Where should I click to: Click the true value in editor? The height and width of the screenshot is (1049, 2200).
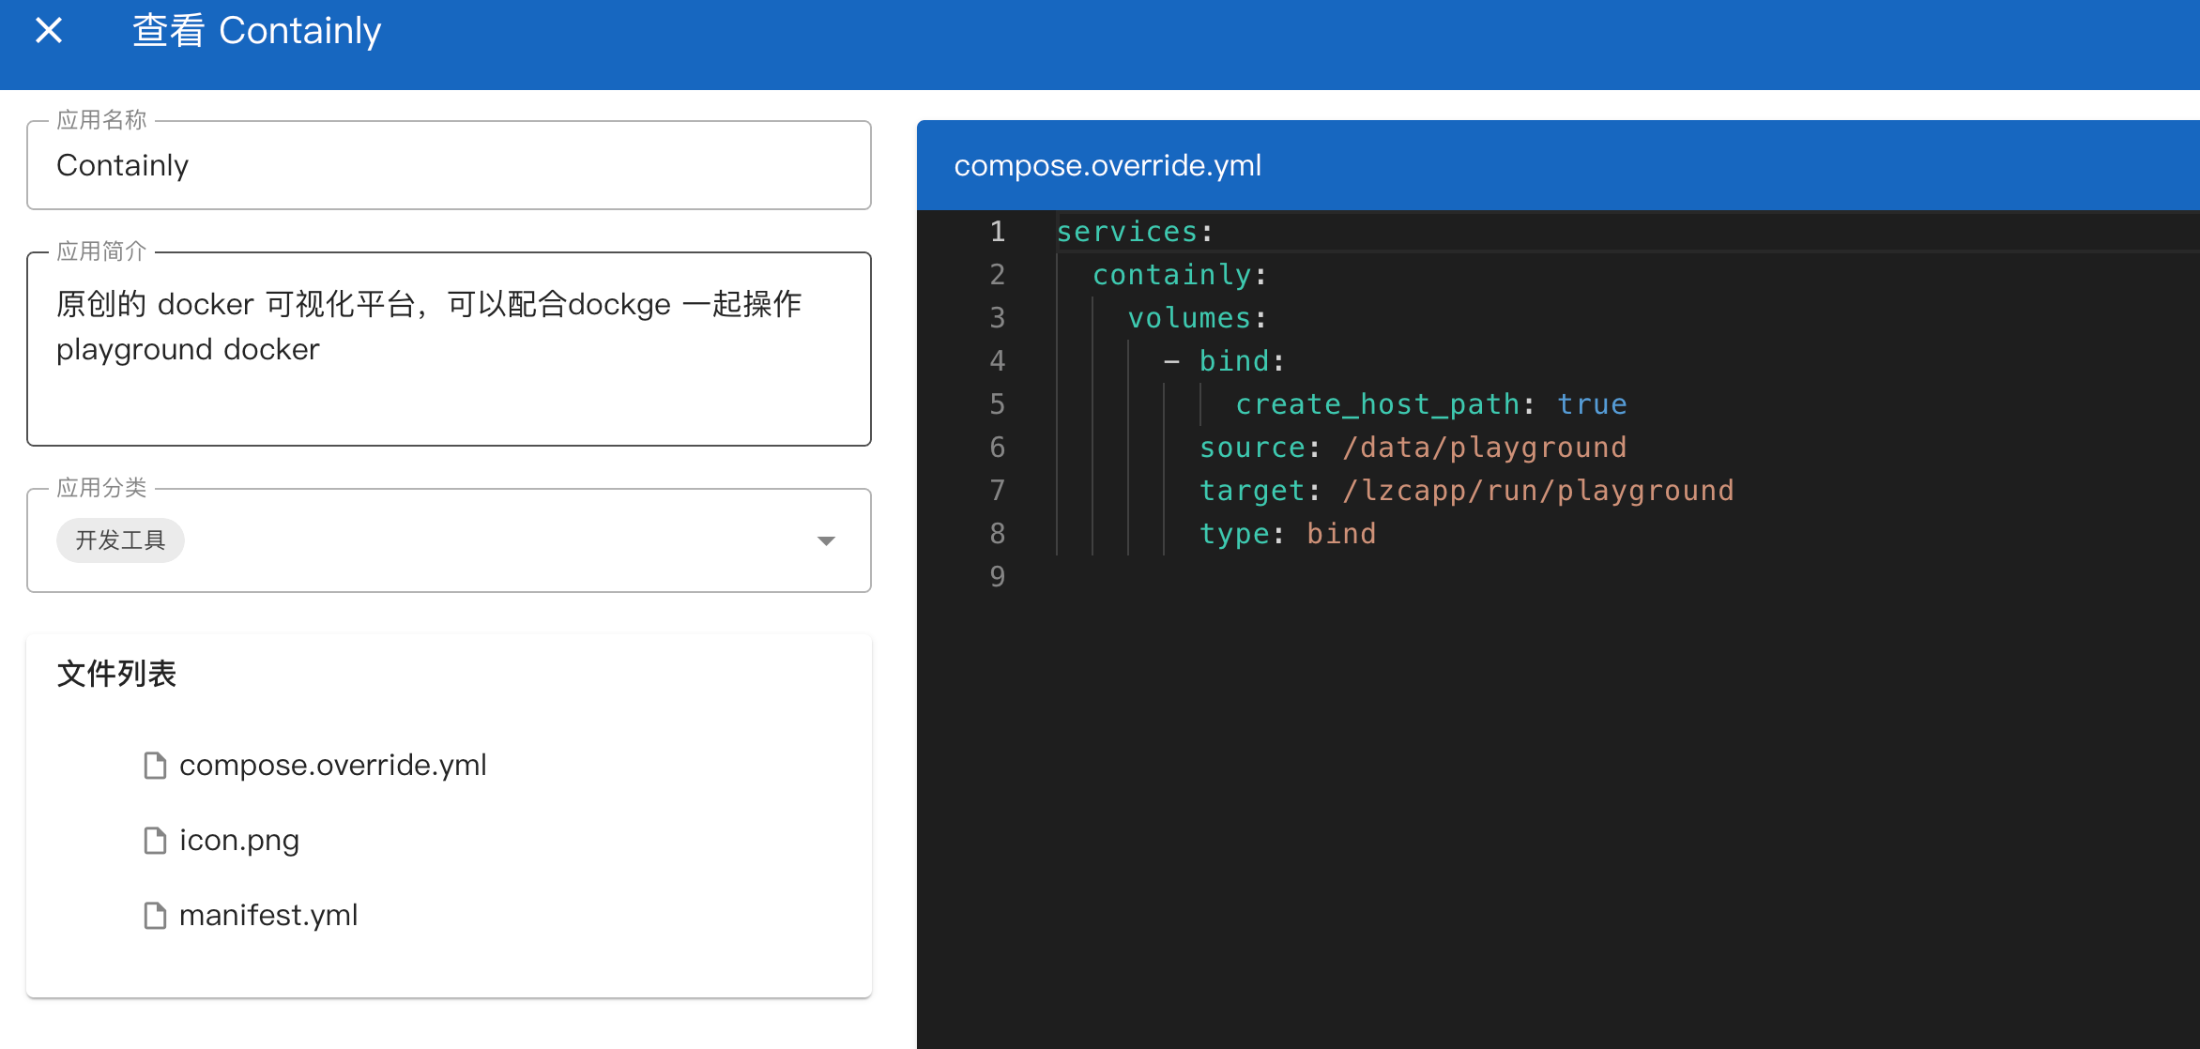pos(1592,404)
